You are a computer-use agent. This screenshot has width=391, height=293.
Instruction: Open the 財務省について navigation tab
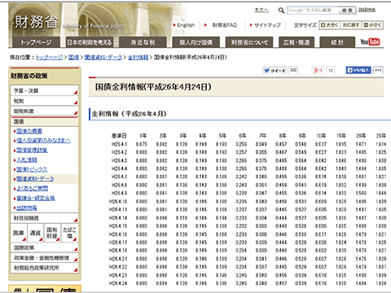pos(249,42)
